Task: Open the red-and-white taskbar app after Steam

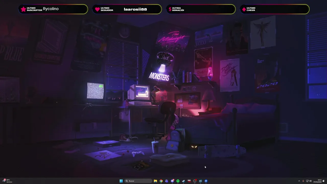Action: click(189, 181)
